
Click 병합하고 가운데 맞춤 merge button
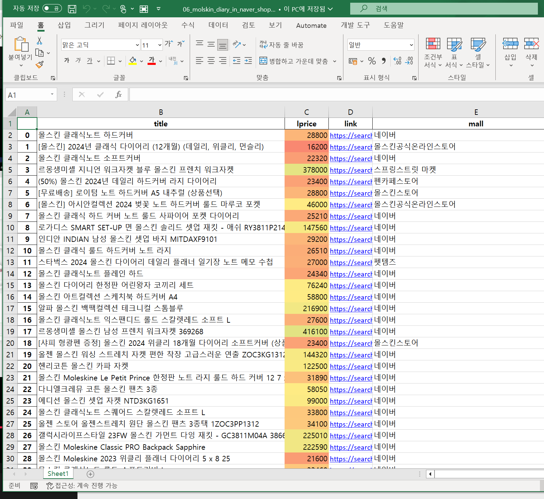(294, 61)
